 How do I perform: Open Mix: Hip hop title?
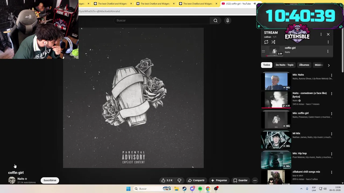(x=300, y=153)
